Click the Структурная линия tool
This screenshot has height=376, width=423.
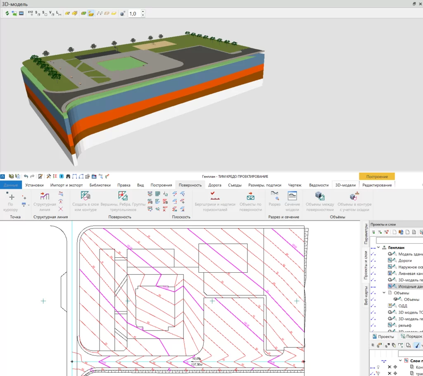pyautogui.click(x=45, y=202)
